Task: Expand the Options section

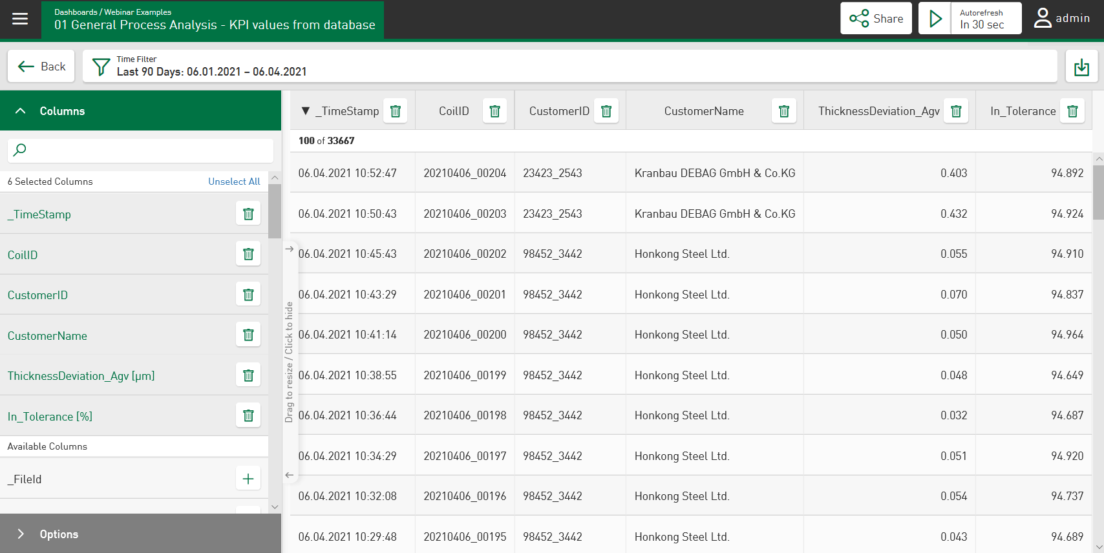Action: tap(21, 534)
